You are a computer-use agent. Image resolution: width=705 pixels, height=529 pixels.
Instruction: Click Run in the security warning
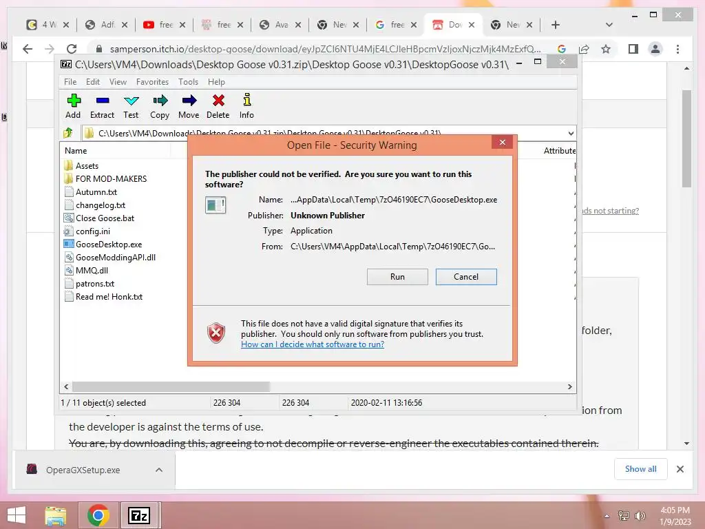pos(397,277)
